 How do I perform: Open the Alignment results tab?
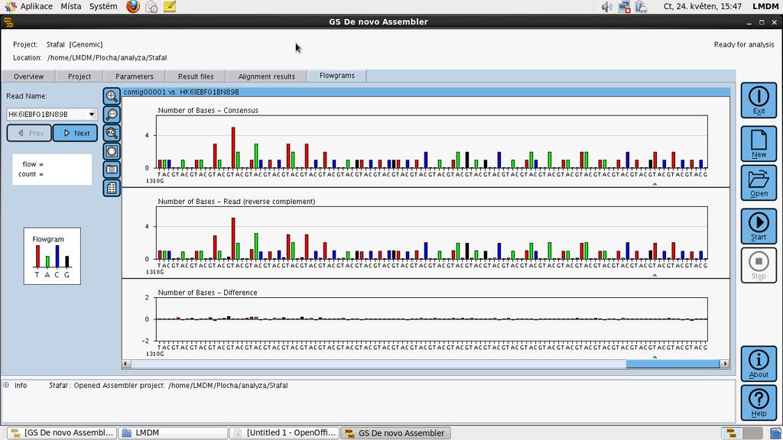point(267,76)
